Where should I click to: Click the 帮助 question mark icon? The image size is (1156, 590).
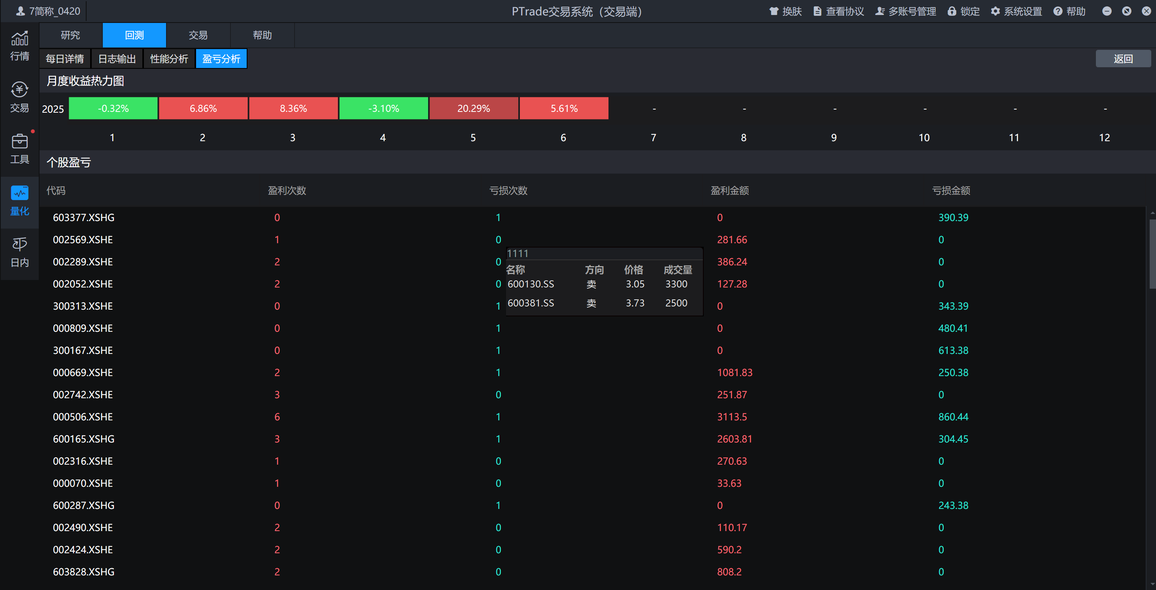[x=1058, y=11]
